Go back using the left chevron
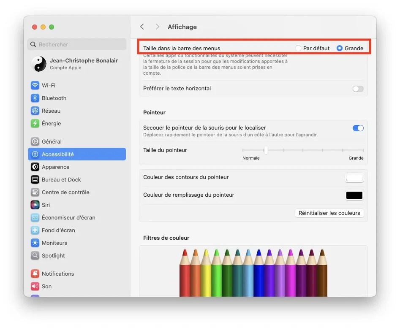 tap(142, 27)
